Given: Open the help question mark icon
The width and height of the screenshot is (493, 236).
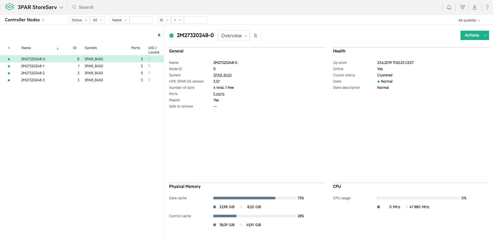Looking at the screenshot, I should [x=487, y=7].
